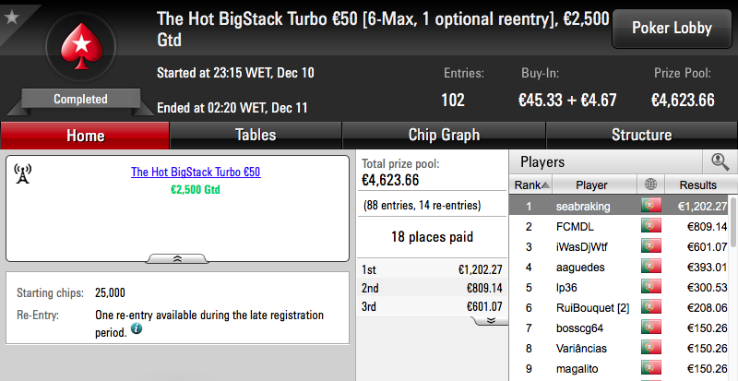Open the Chip Graph tab
Screen dimensions: 738x381
pos(444,136)
